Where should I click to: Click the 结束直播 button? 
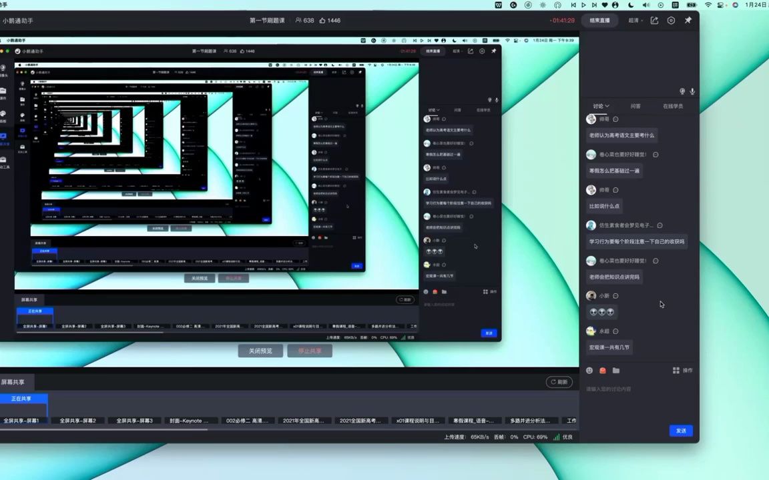click(599, 21)
